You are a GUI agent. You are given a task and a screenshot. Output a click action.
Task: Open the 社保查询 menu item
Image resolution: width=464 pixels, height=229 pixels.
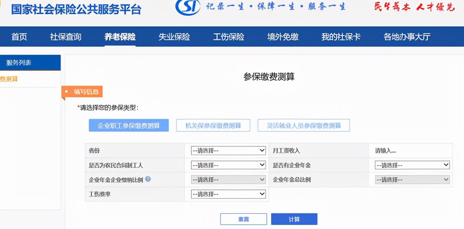point(65,37)
